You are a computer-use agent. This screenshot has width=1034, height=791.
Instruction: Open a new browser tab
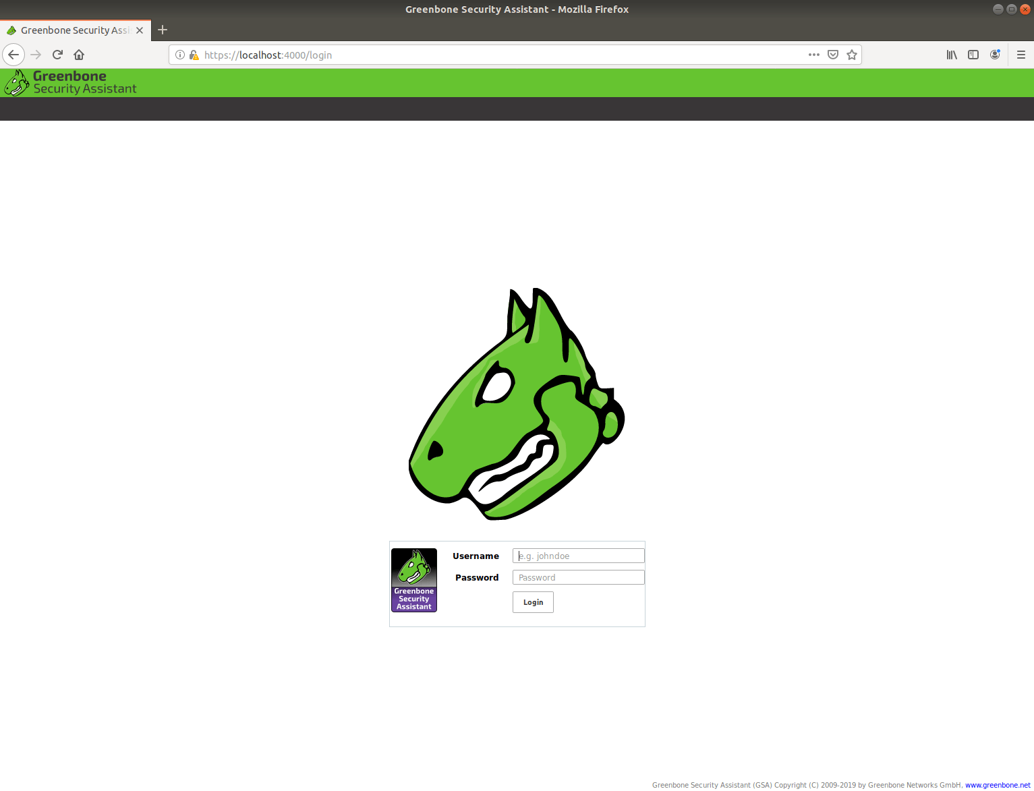(x=162, y=30)
